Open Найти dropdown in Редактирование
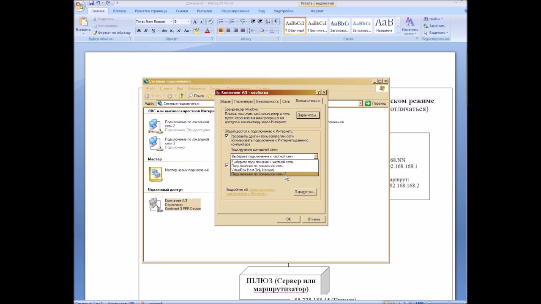The width and height of the screenshot is (541, 304). (x=442, y=19)
